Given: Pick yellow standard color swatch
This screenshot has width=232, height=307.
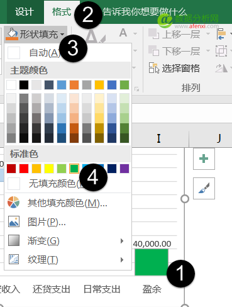Looking at the screenshot, I should point(49,169).
